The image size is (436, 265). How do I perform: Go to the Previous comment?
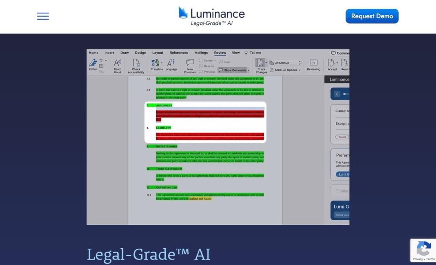click(x=207, y=72)
